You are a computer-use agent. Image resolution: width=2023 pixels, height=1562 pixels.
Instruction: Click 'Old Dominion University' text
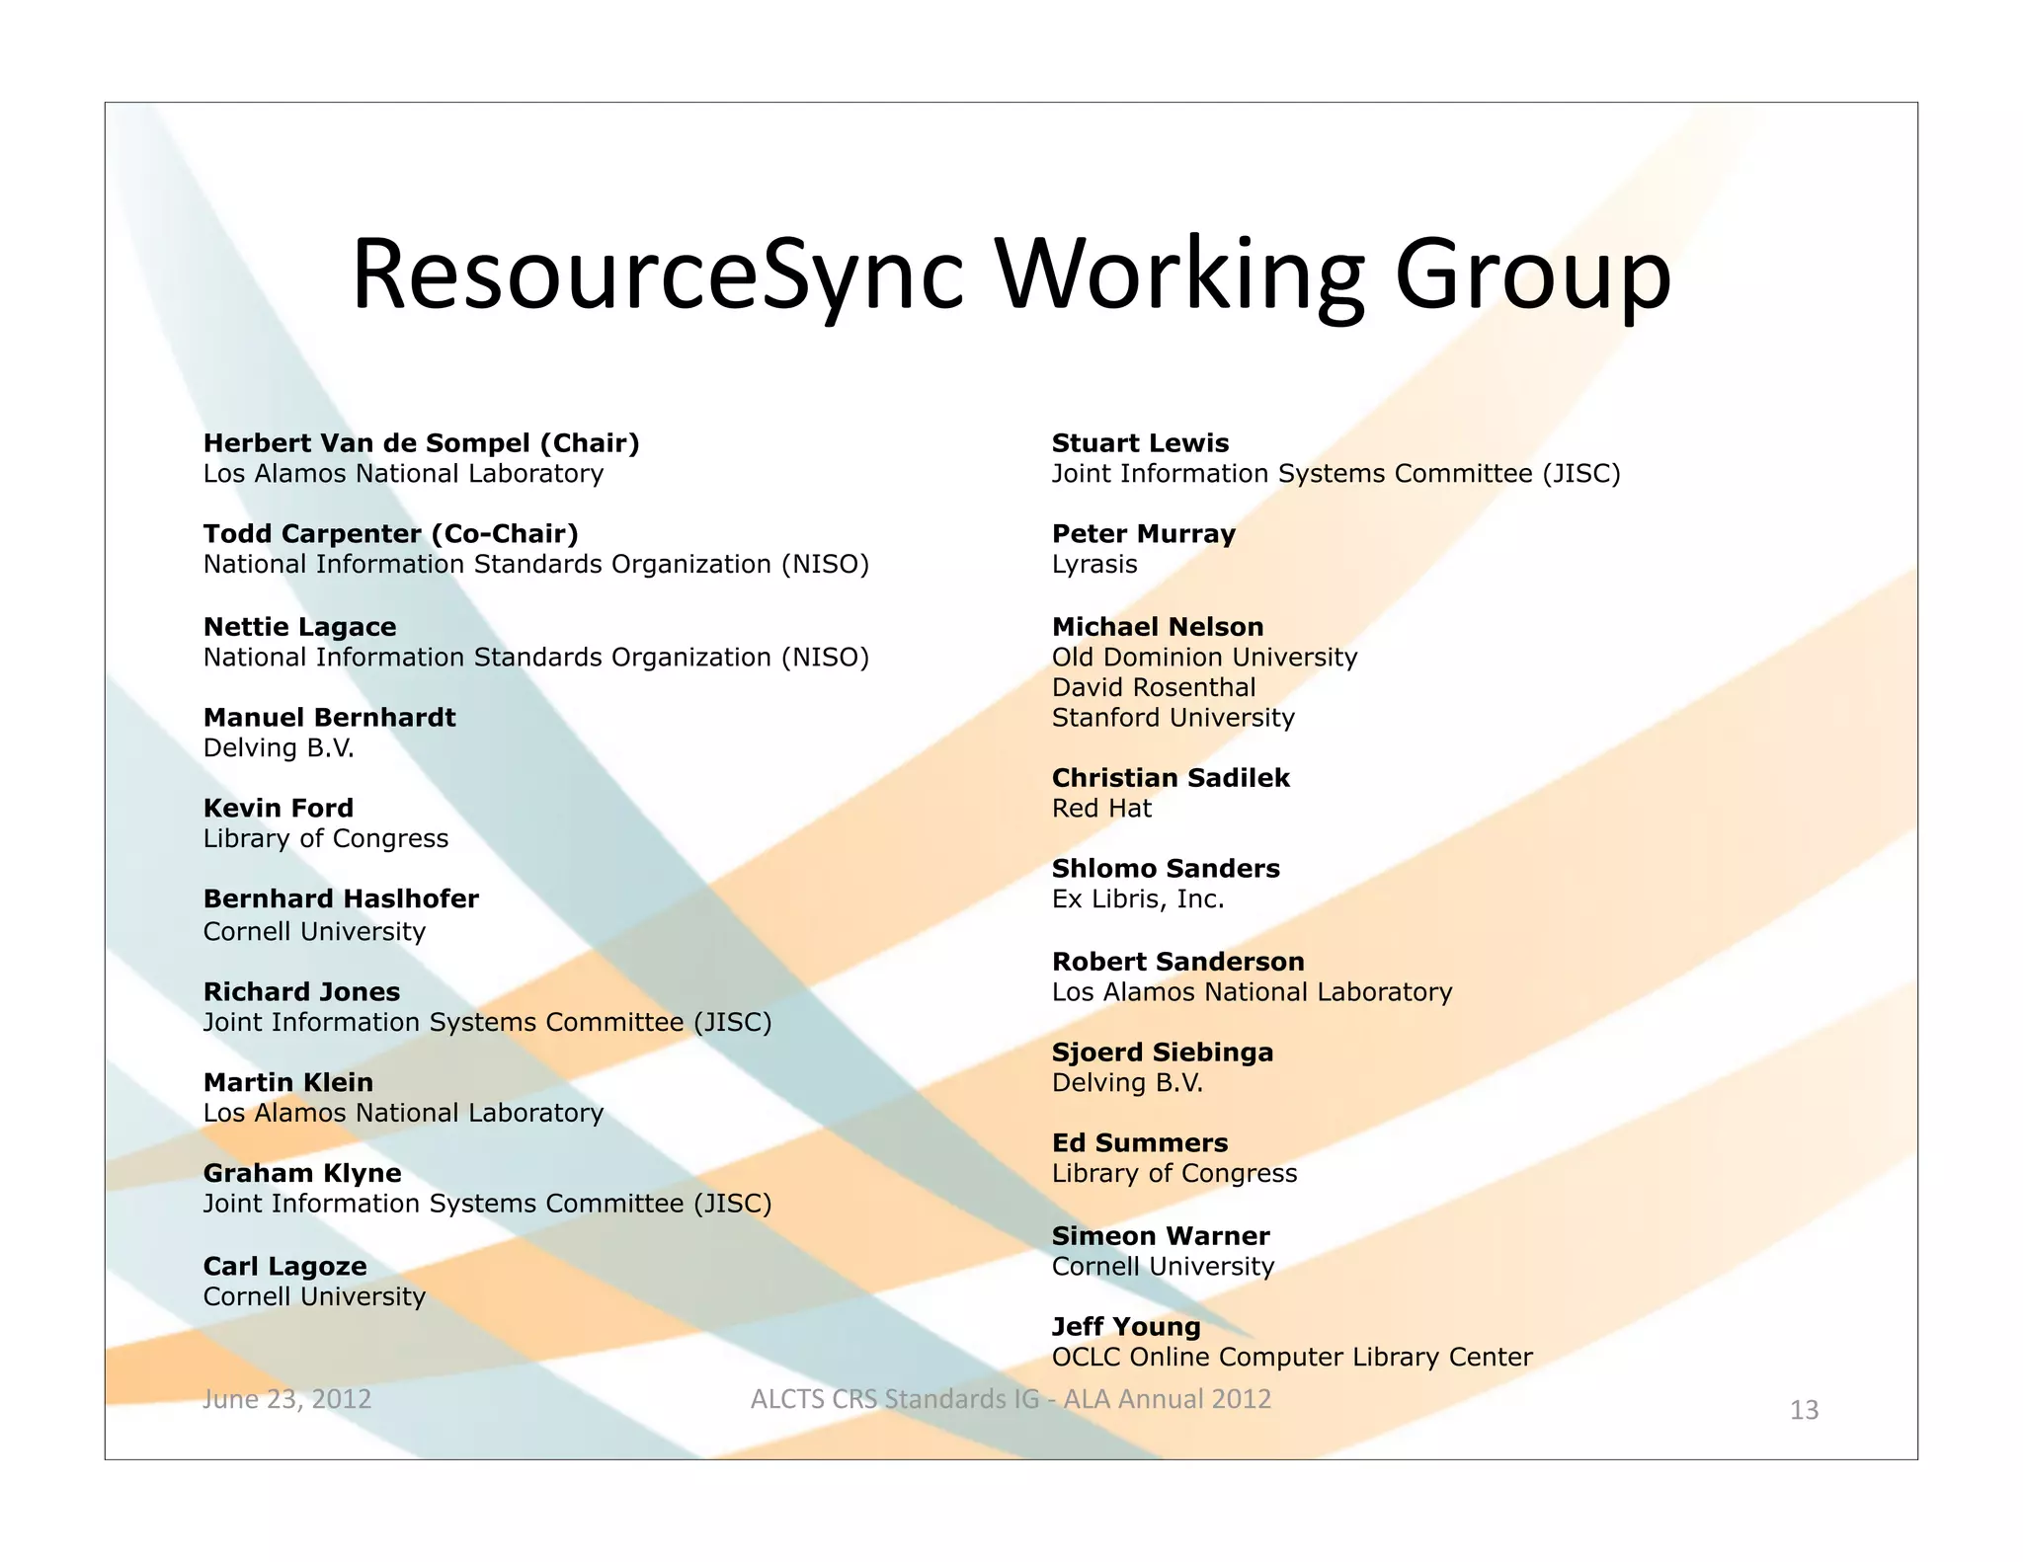(1204, 658)
